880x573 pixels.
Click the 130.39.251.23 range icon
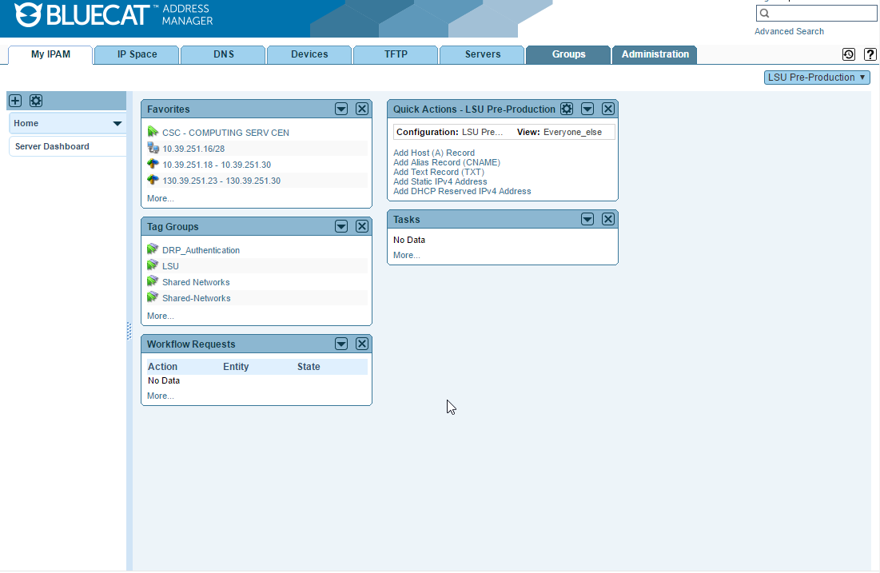(x=153, y=180)
